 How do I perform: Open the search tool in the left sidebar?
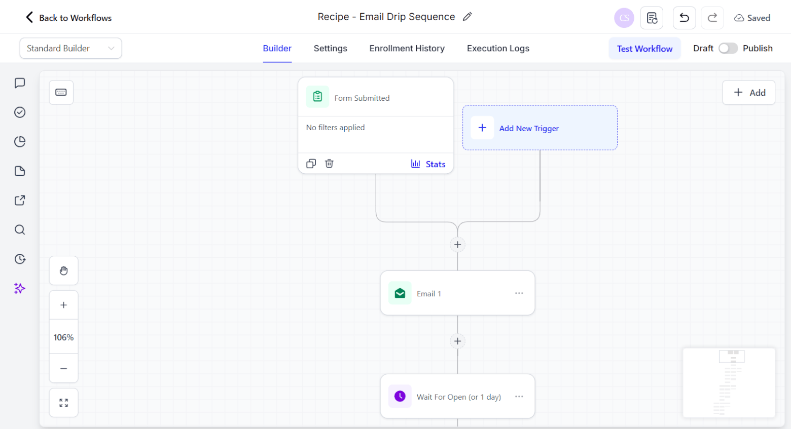(19, 229)
